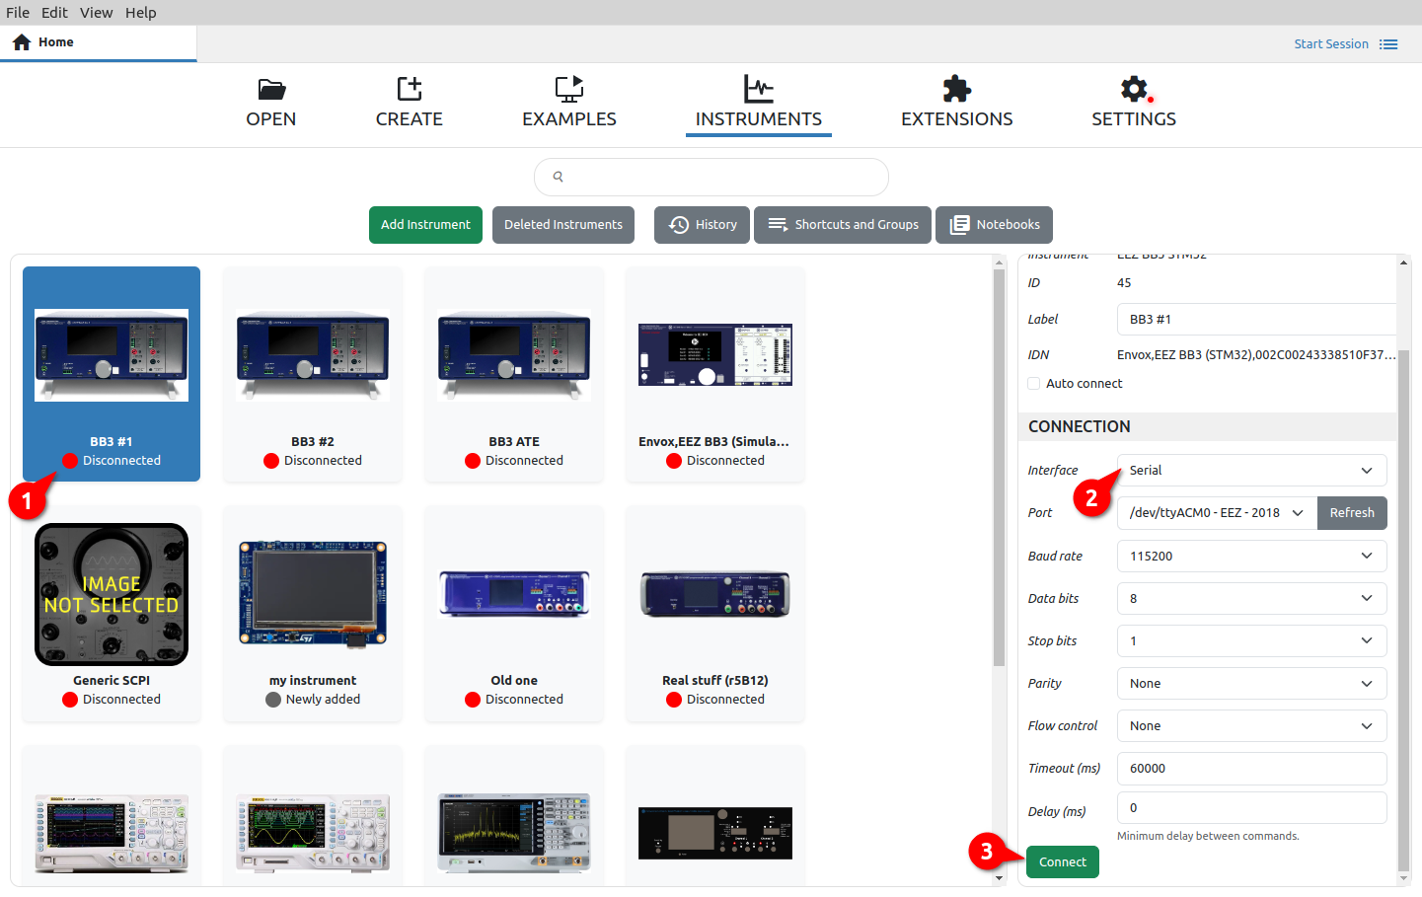This screenshot has width=1422, height=897.
Task: Open the Notebooks button
Action: pos(995,225)
